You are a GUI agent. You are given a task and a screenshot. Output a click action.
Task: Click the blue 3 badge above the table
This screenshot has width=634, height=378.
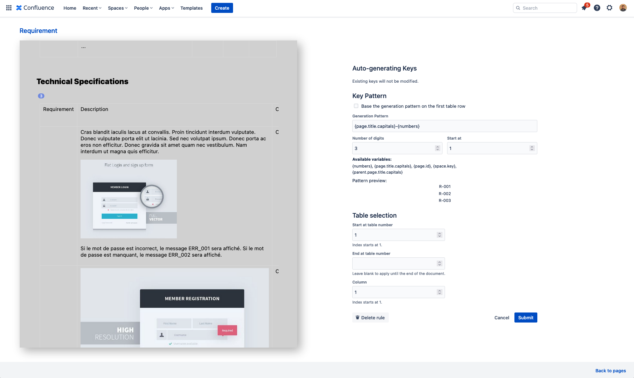41,96
